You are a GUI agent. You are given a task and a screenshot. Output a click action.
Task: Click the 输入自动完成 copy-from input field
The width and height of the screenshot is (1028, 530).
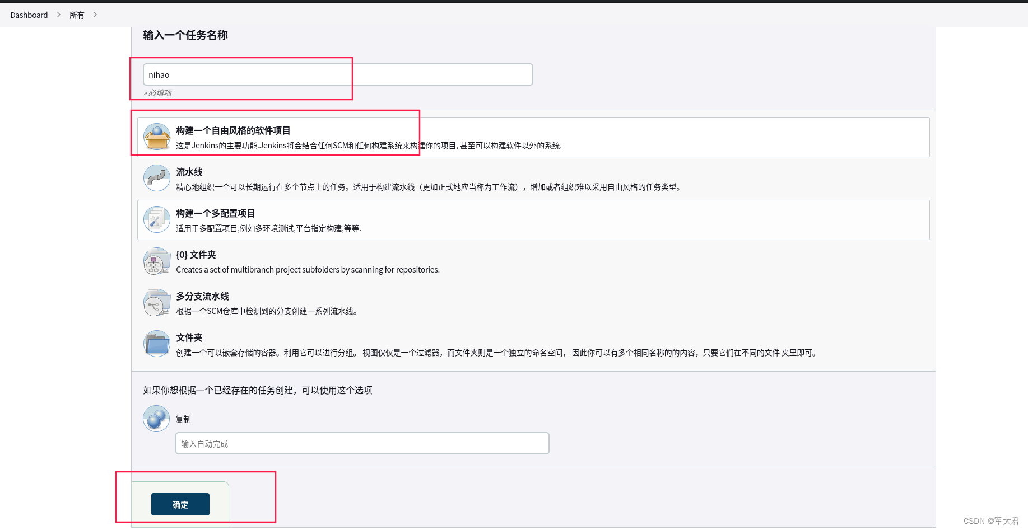362,443
